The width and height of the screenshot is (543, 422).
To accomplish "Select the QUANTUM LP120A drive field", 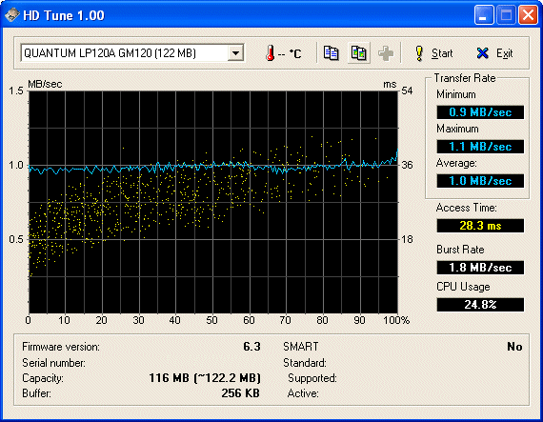I will [132, 53].
